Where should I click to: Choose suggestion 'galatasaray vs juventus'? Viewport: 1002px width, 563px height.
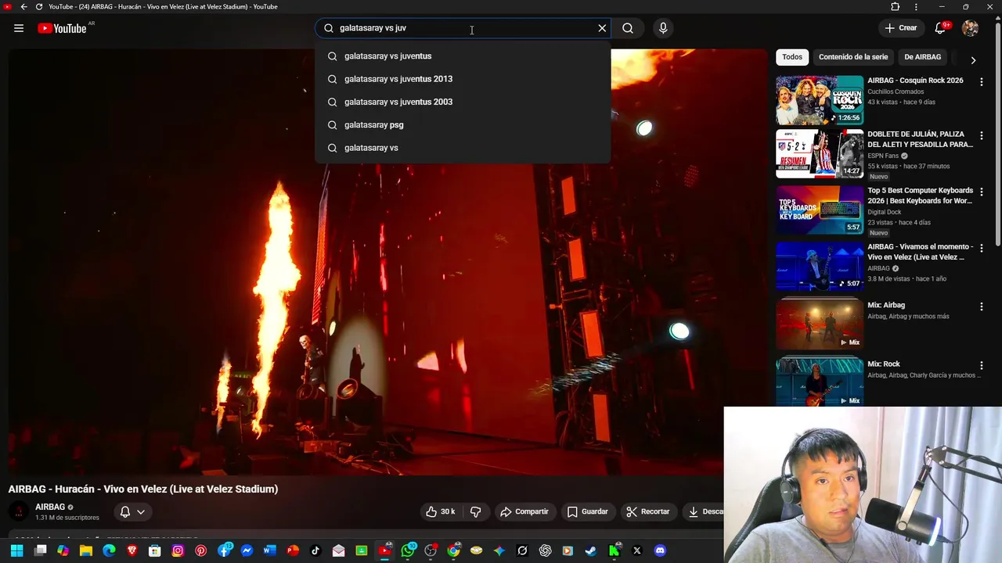pyautogui.click(x=463, y=56)
